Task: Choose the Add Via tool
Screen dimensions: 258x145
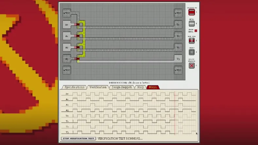Action: point(192,41)
